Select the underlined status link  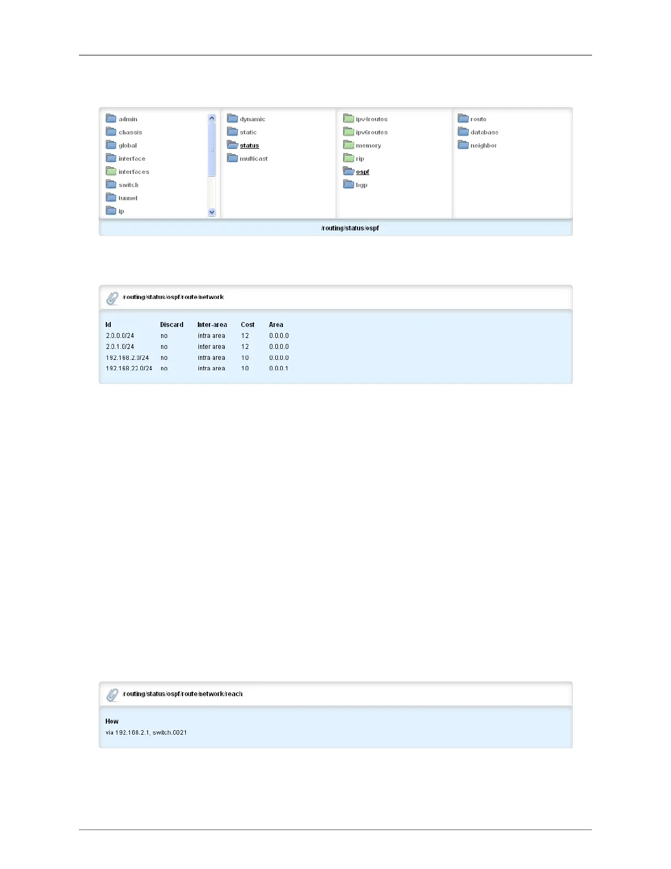(x=249, y=145)
